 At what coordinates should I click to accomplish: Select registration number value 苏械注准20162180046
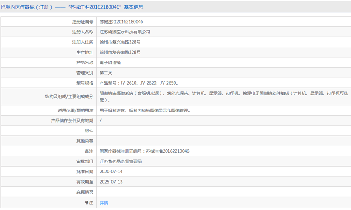[x=121, y=22]
